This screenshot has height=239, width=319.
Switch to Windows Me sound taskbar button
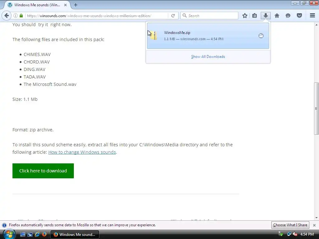point(75,234)
